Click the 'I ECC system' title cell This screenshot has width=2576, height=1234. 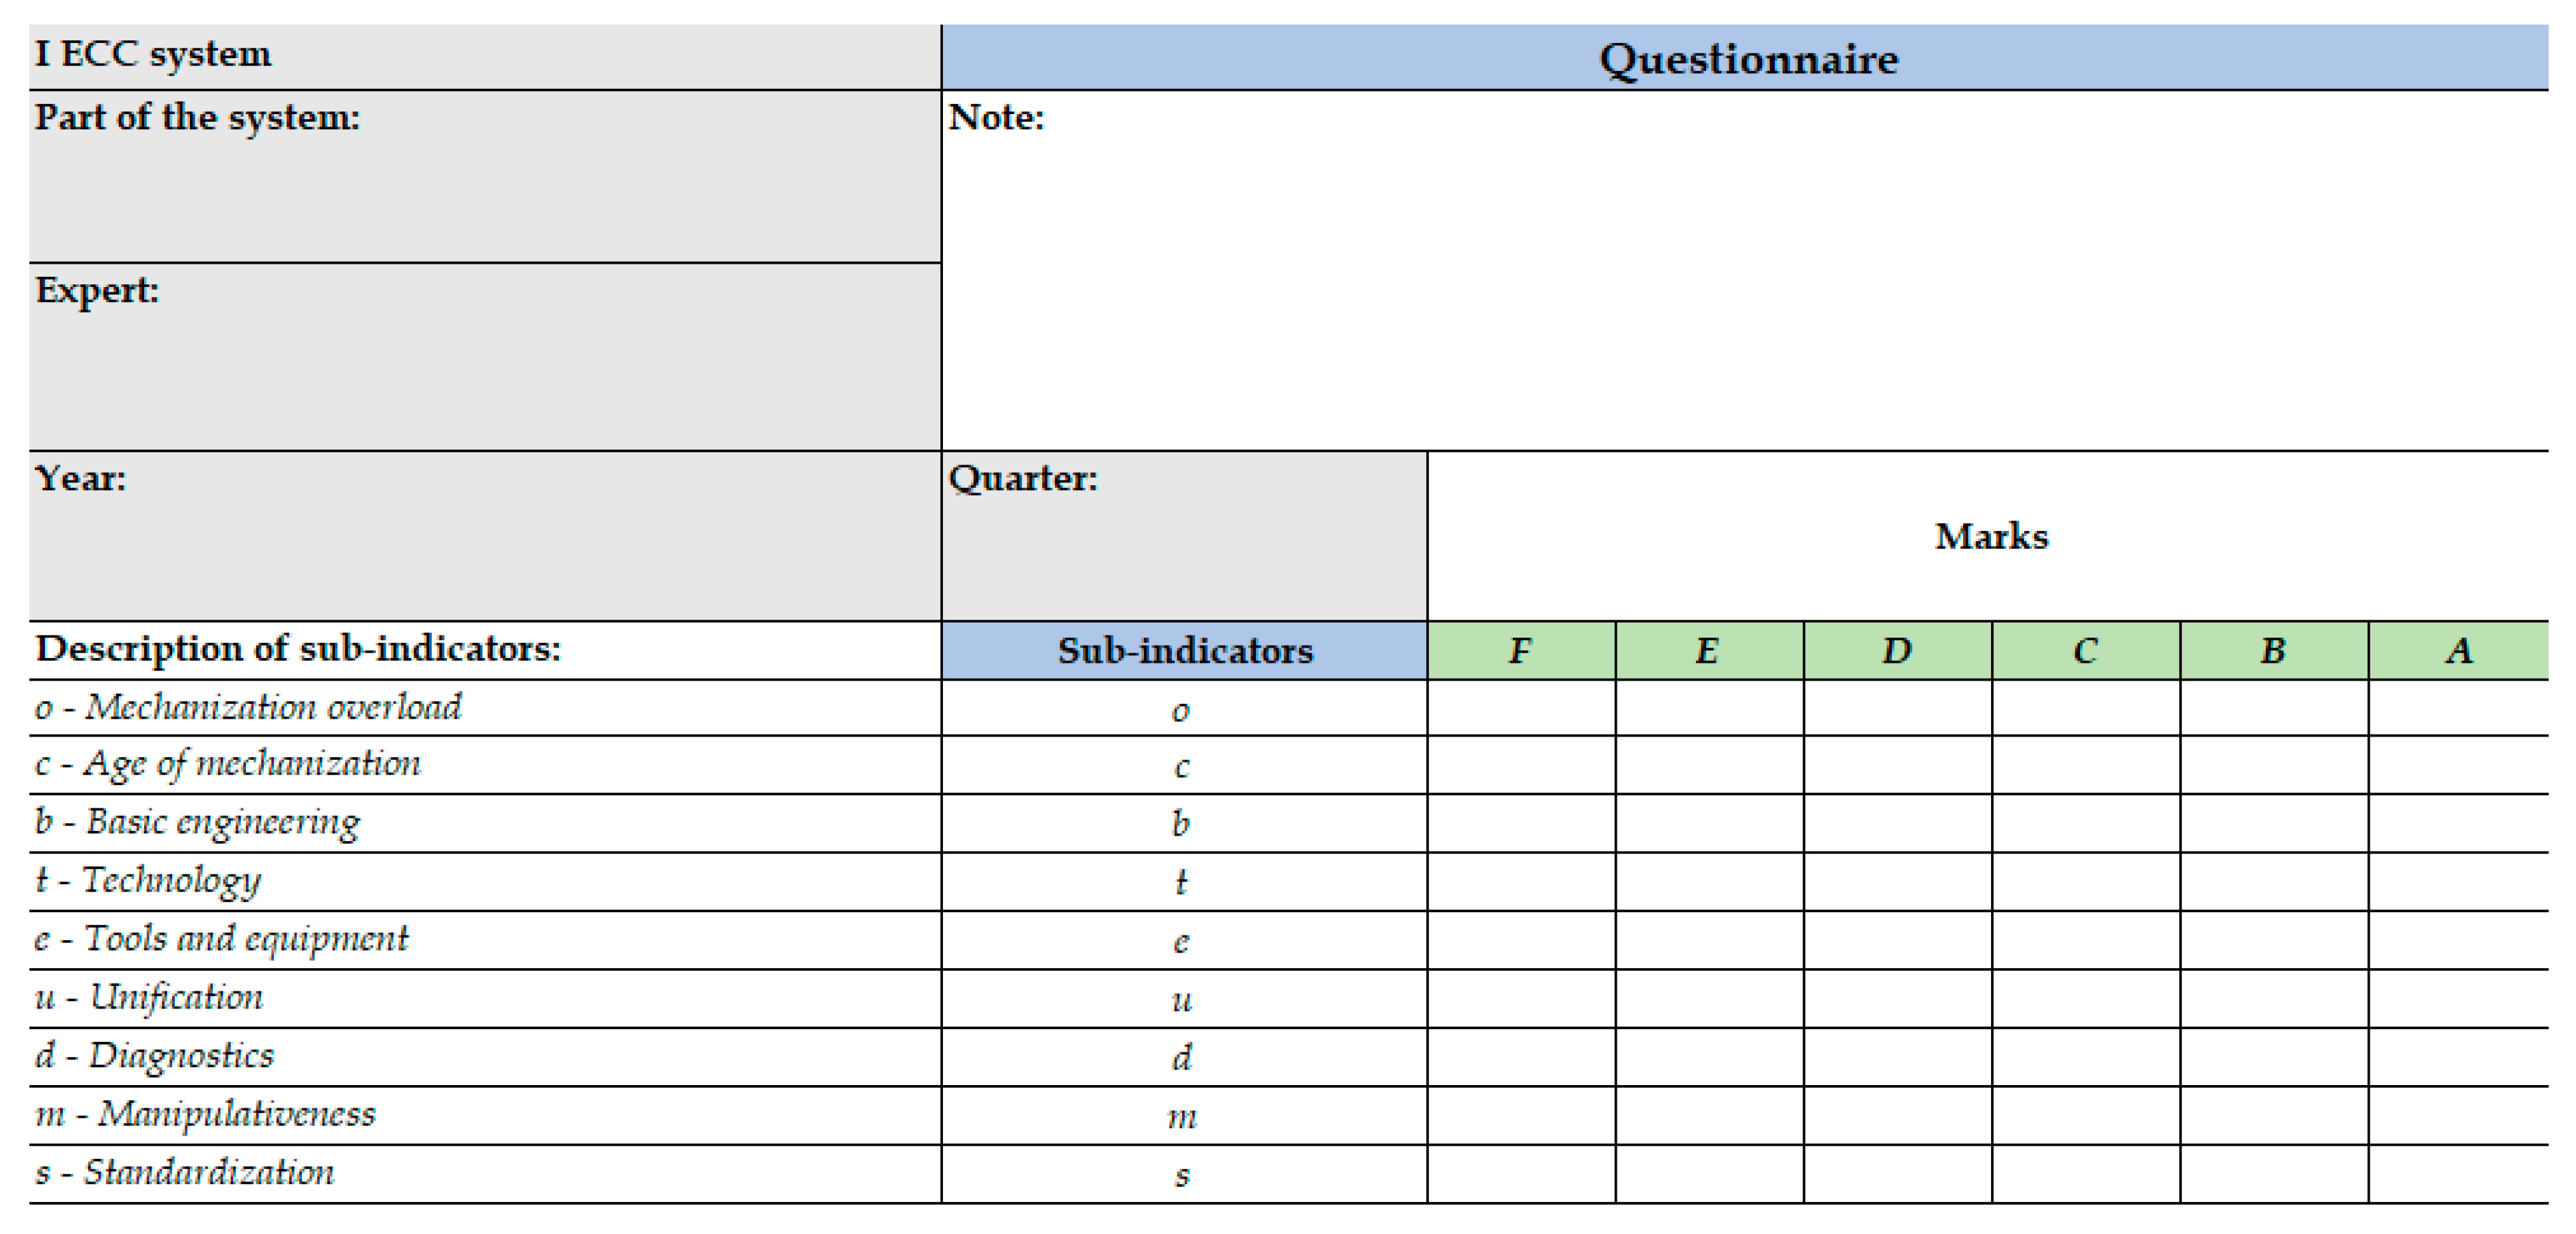pos(153,54)
